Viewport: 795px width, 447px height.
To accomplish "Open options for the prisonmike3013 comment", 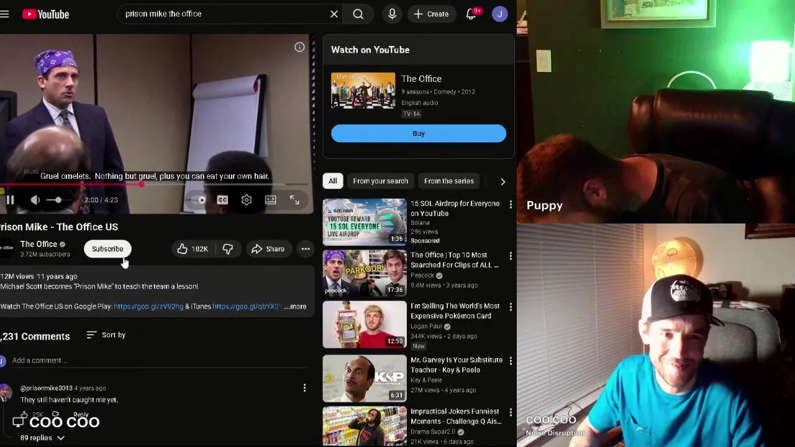I will (304, 388).
